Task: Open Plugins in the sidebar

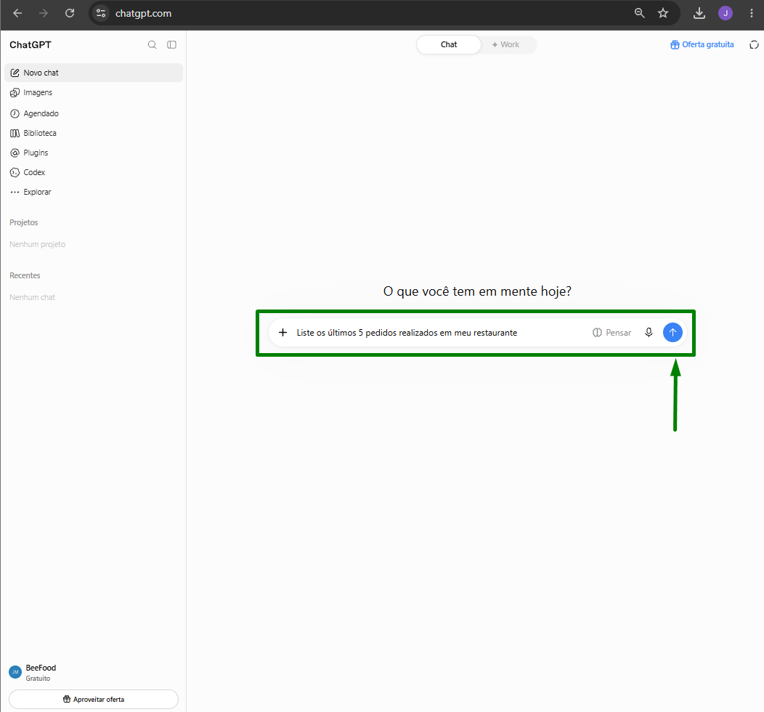Action: [94, 153]
